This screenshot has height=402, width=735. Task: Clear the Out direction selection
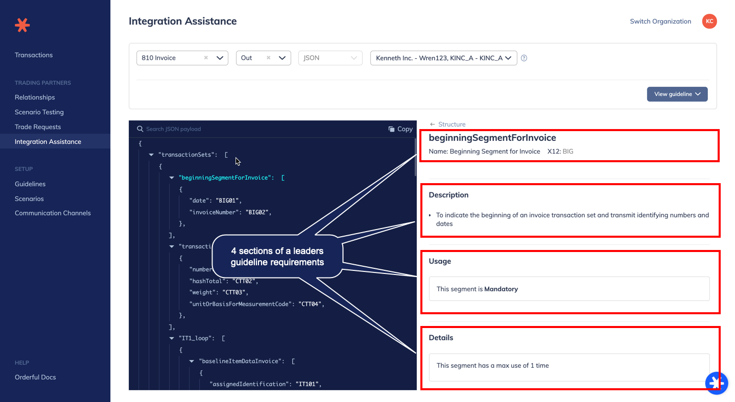[268, 58]
